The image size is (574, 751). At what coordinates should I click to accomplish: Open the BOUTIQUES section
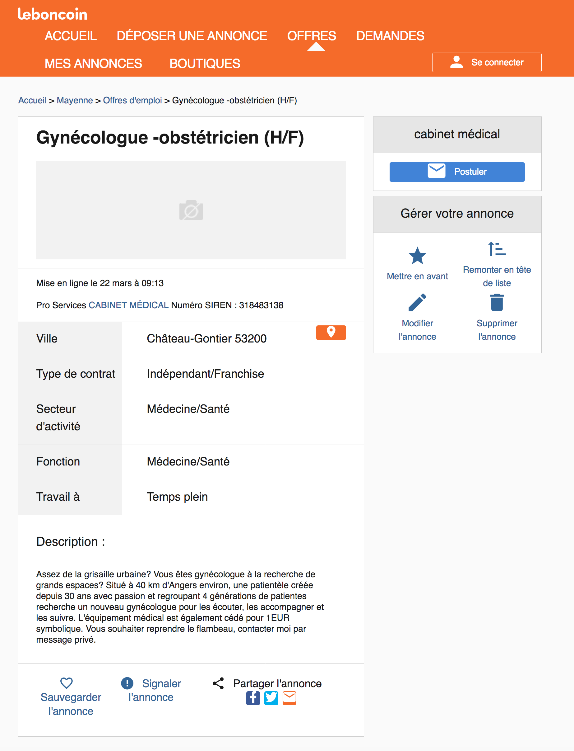(205, 64)
